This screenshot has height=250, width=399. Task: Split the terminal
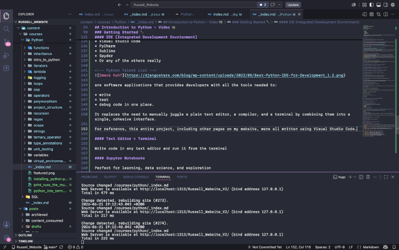pos(361,177)
